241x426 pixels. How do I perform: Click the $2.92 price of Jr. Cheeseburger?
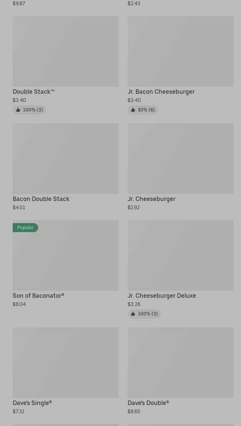[134, 207]
